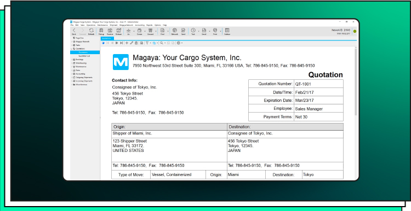This screenshot has height=211, width=411.
Task: Open the Task clock icon
Action: click(x=193, y=30)
